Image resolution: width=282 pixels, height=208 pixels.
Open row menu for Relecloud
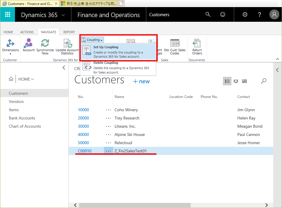click(108, 143)
